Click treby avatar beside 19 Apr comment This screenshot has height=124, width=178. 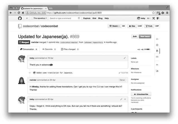22,59
